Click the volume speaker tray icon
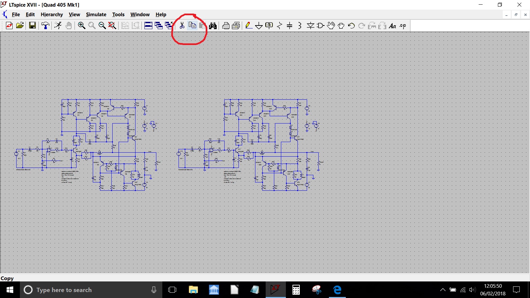This screenshot has height=298, width=530. point(472,290)
